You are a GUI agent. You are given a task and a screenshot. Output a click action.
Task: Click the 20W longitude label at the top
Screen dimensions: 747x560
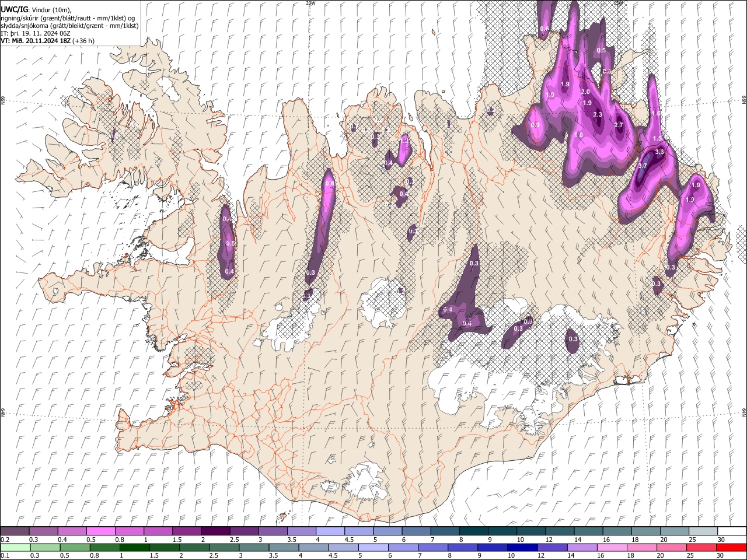[310, 3]
